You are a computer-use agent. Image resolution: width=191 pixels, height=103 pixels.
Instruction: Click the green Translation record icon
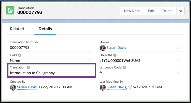pos(10,10)
